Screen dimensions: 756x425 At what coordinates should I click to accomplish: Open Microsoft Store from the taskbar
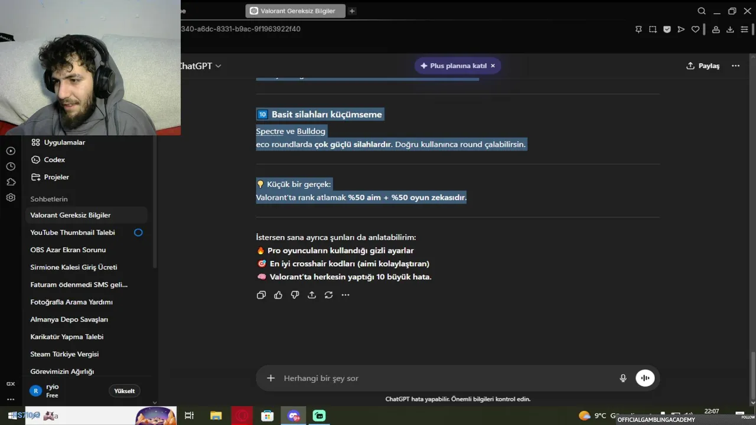coord(268,416)
